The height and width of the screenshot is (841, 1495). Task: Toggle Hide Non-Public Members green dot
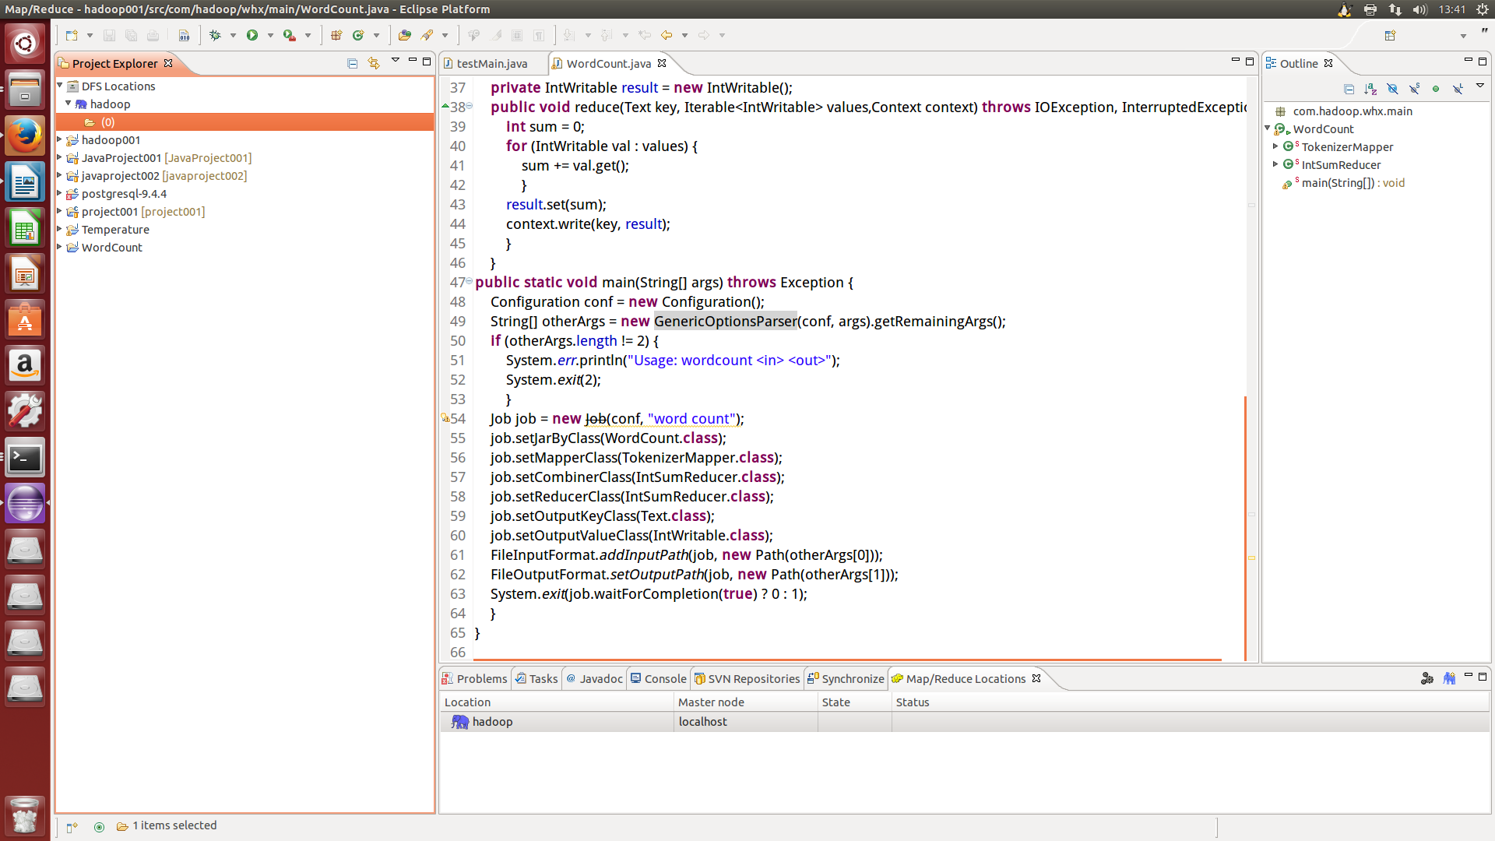pyautogui.click(x=1436, y=89)
